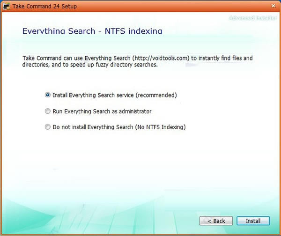The image size is (281, 236).
Task: Click the Install button
Action: tap(253, 221)
